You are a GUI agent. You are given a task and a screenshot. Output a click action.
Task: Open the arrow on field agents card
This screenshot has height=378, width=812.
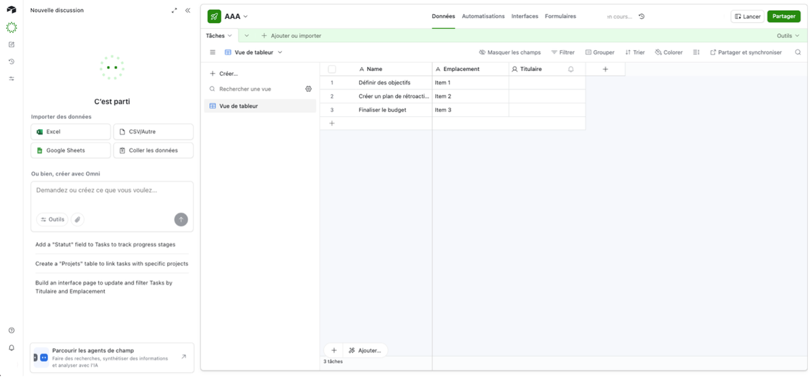(x=183, y=356)
